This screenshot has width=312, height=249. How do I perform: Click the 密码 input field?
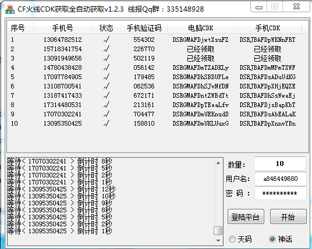[x=281, y=193]
